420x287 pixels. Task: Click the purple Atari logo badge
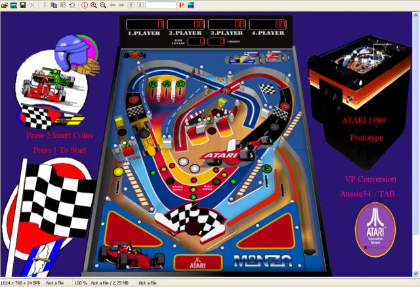click(375, 229)
